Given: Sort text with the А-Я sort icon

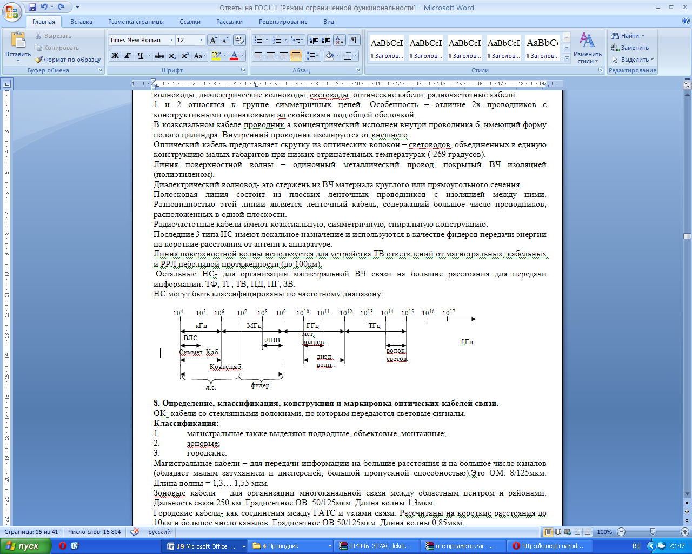Looking at the screenshot, I should point(340,40).
